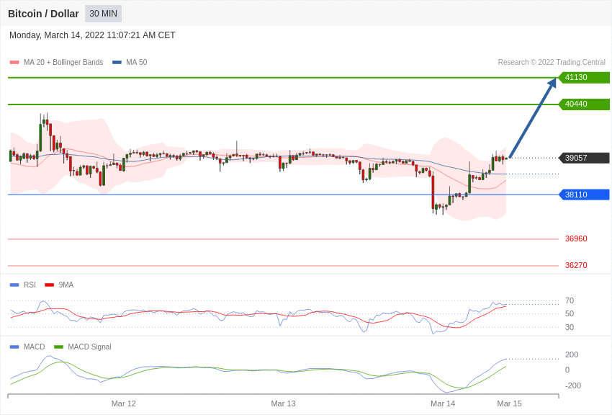The image size is (612, 415).
Task: Click the RSI axis value 70
Action: coord(570,300)
